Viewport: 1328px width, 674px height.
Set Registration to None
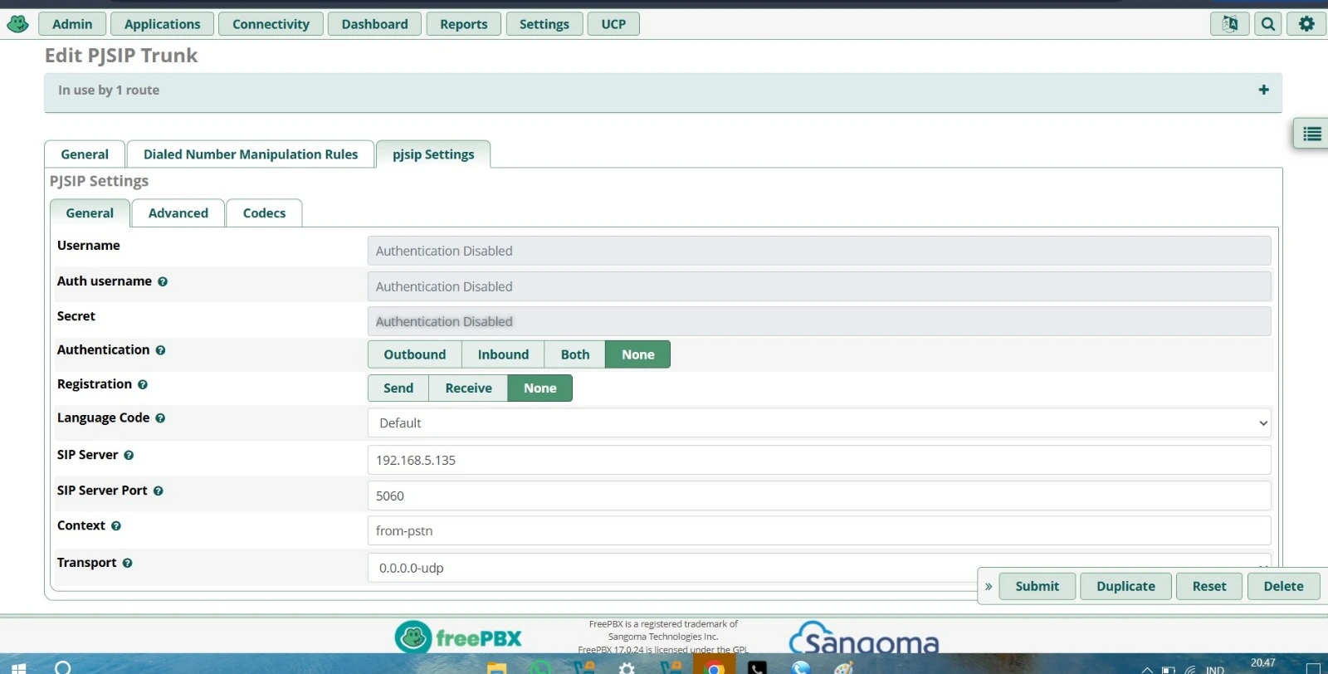(540, 388)
